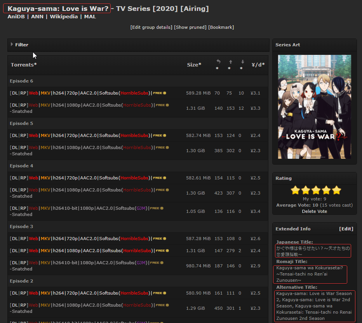Image resolution: width=362 pixels, height=323 pixels.
Task: Click the Average Vote: 10 text
Action: click(x=297, y=205)
